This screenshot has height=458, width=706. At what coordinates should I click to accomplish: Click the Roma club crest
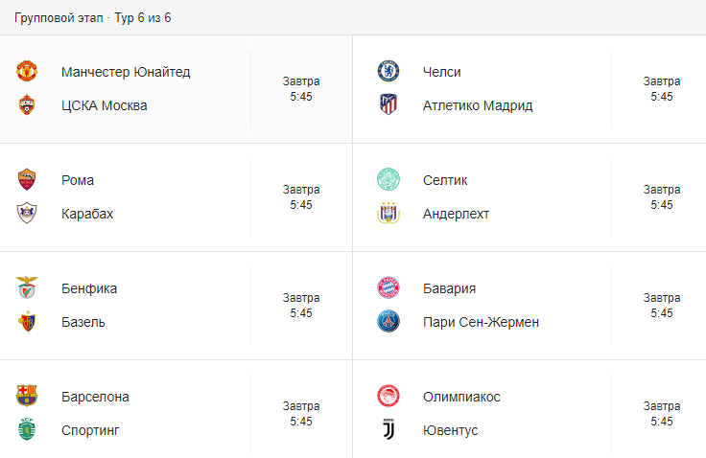(27, 180)
